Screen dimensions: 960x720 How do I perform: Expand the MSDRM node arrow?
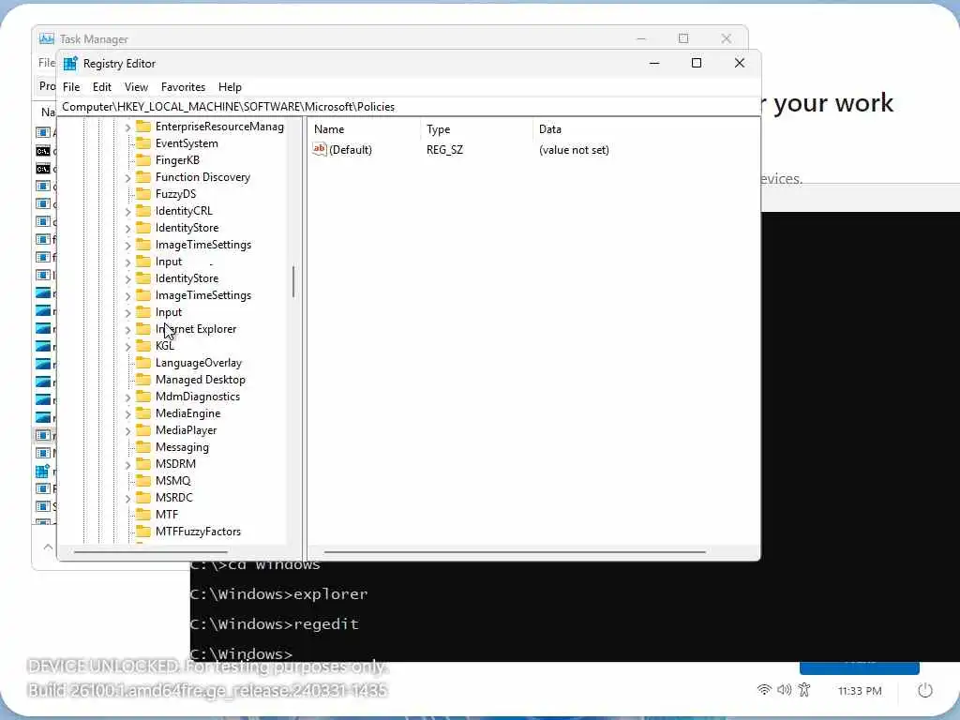click(x=127, y=465)
